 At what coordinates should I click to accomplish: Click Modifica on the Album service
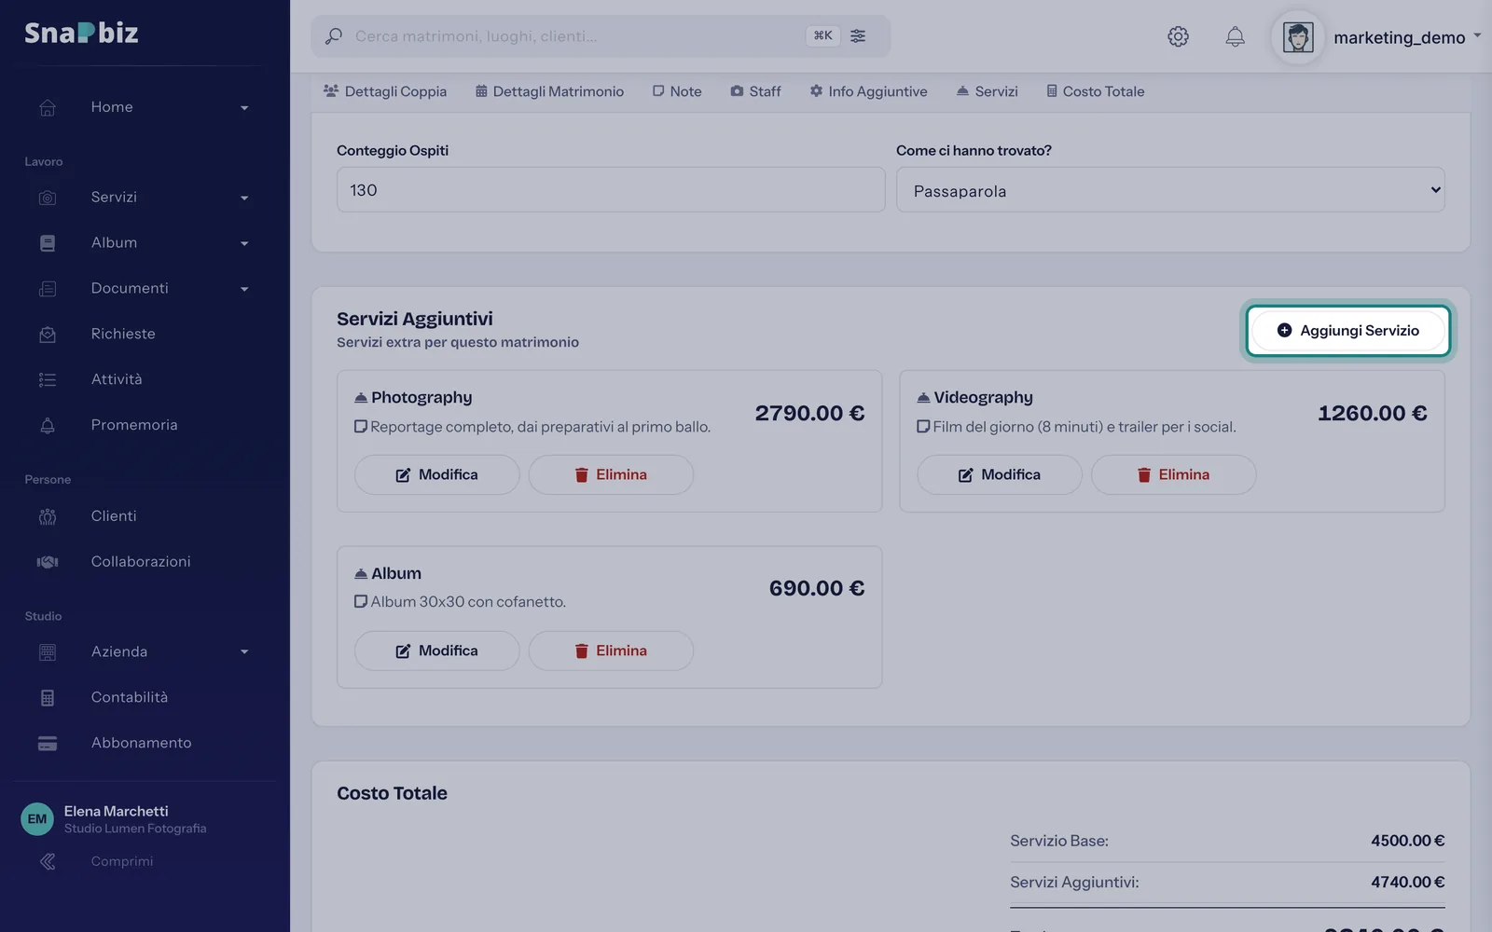point(436,651)
